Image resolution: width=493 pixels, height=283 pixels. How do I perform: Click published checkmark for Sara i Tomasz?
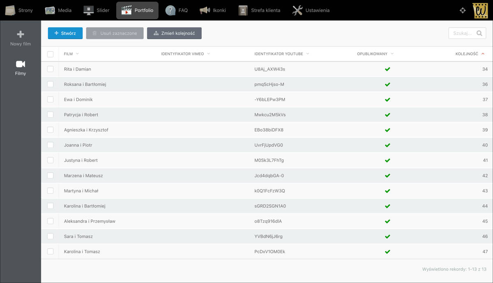coord(387,236)
